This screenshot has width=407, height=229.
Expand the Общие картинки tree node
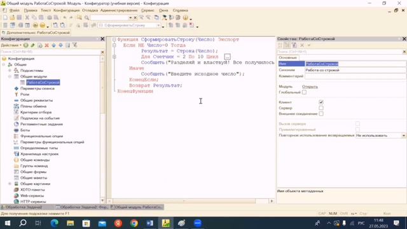pos(10,184)
